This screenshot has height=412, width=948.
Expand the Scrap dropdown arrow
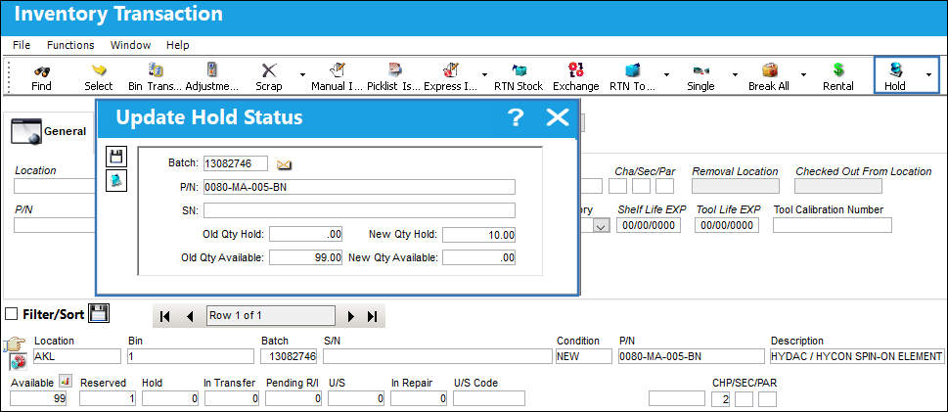click(x=302, y=75)
